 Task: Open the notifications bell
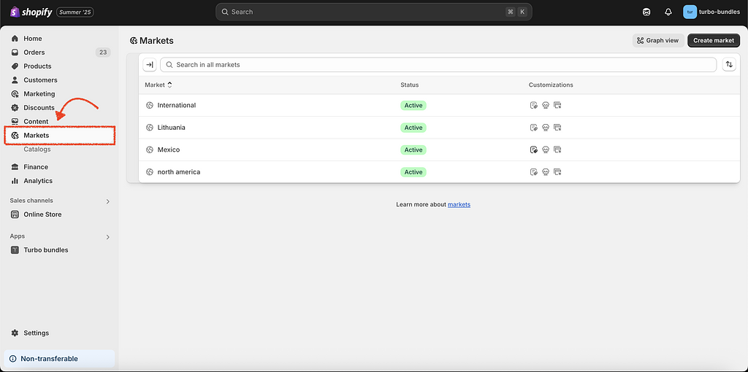tap(668, 12)
